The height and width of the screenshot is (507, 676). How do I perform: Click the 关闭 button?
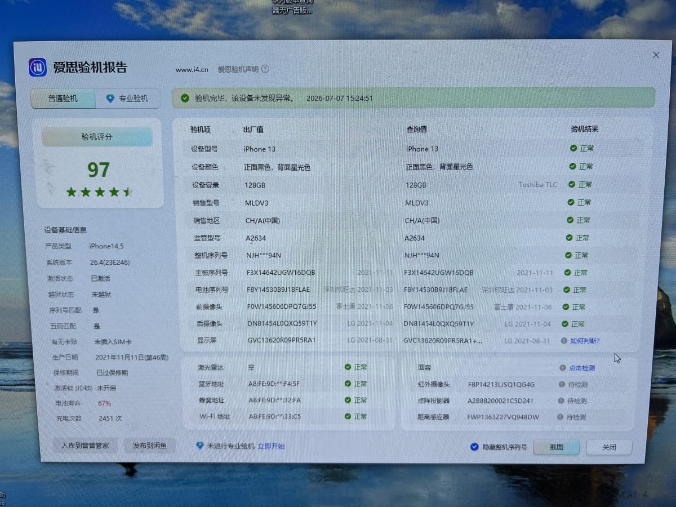(609, 447)
